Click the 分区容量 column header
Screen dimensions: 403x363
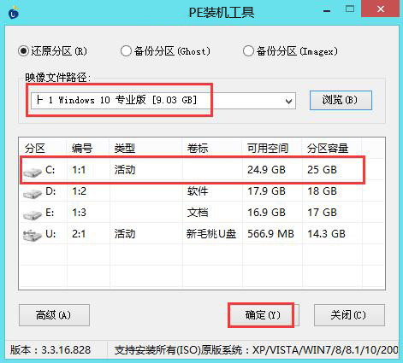328,149
